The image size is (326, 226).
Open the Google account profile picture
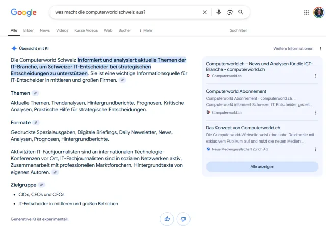[x=319, y=12]
